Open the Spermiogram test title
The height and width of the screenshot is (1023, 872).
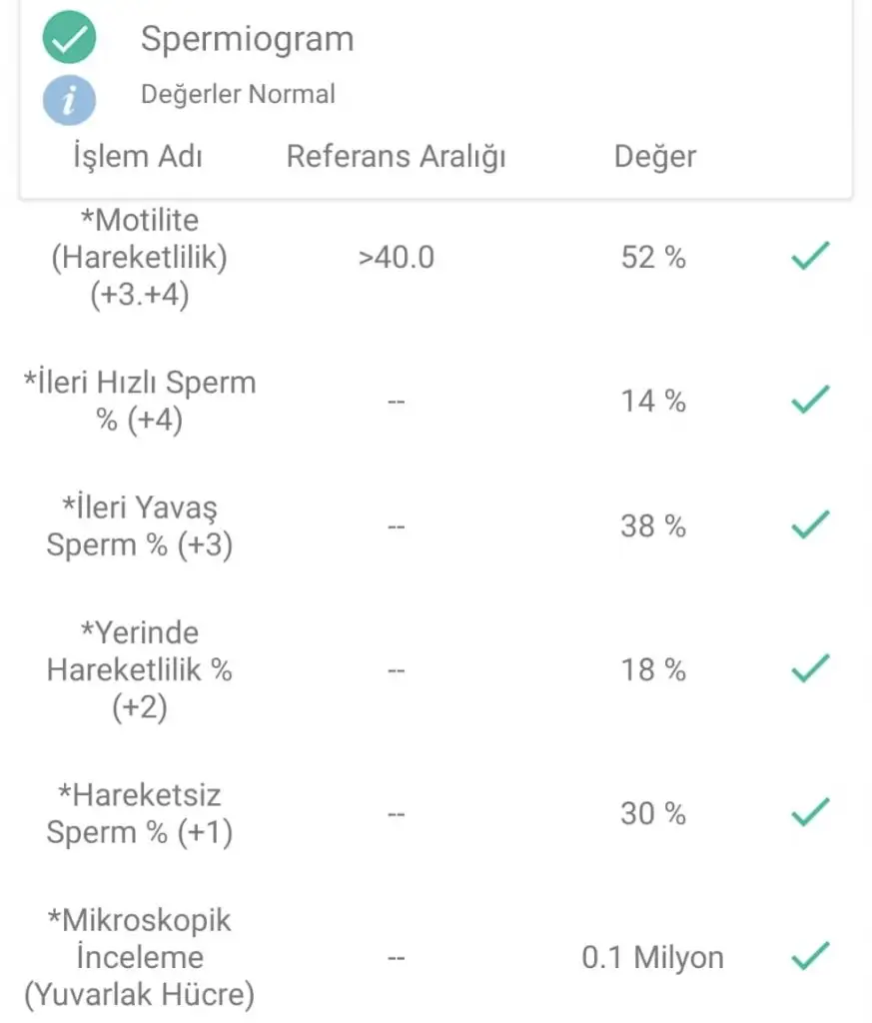(247, 39)
